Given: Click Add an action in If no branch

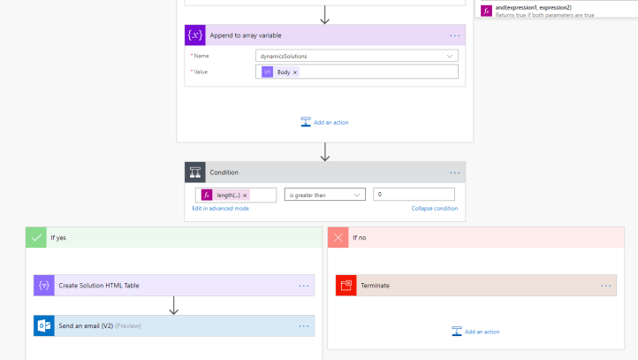Looking at the screenshot, I should pos(475,332).
